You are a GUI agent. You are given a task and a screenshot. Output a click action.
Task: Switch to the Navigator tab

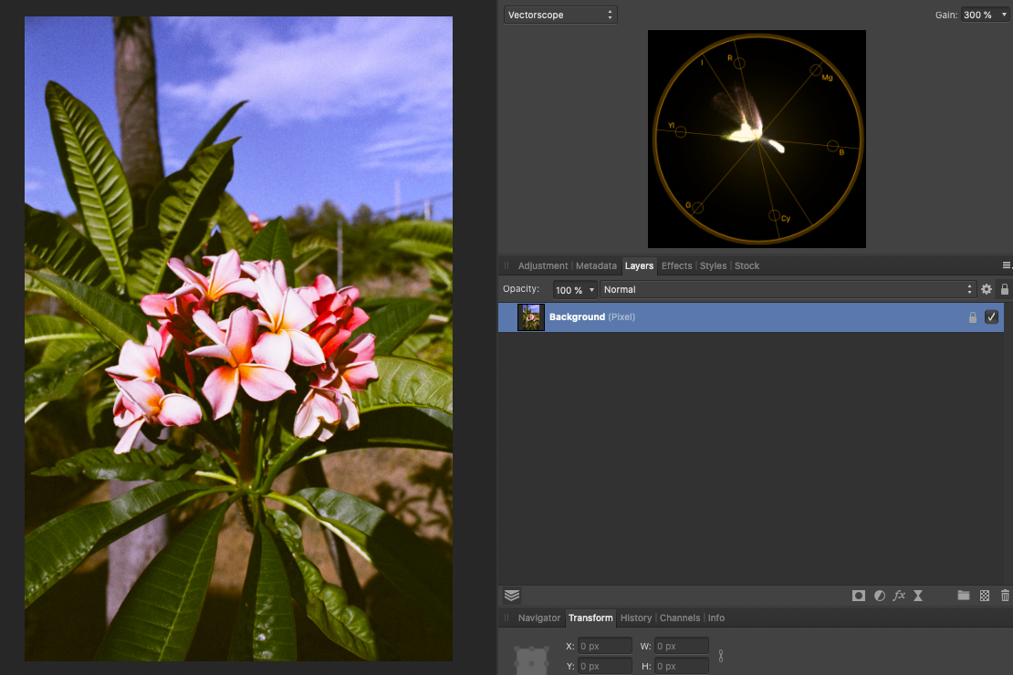(x=538, y=618)
